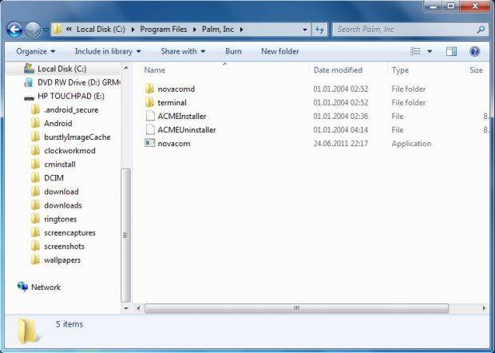The height and width of the screenshot is (353, 495).
Task: Select the DVD RW Drive (D:) icon
Action: coord(29,82)
